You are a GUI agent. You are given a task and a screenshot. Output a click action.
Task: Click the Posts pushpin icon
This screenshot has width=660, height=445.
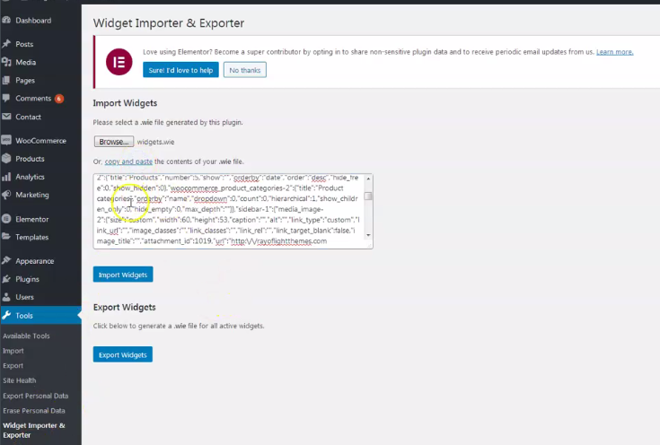pyautogui.click(x=7, y=44)
